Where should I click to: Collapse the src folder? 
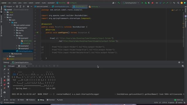(5, 17)
